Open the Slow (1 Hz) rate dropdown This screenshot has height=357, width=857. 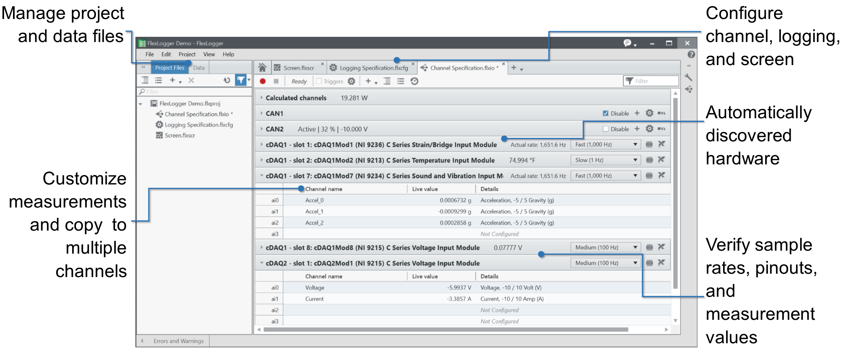tap(605, 160)
